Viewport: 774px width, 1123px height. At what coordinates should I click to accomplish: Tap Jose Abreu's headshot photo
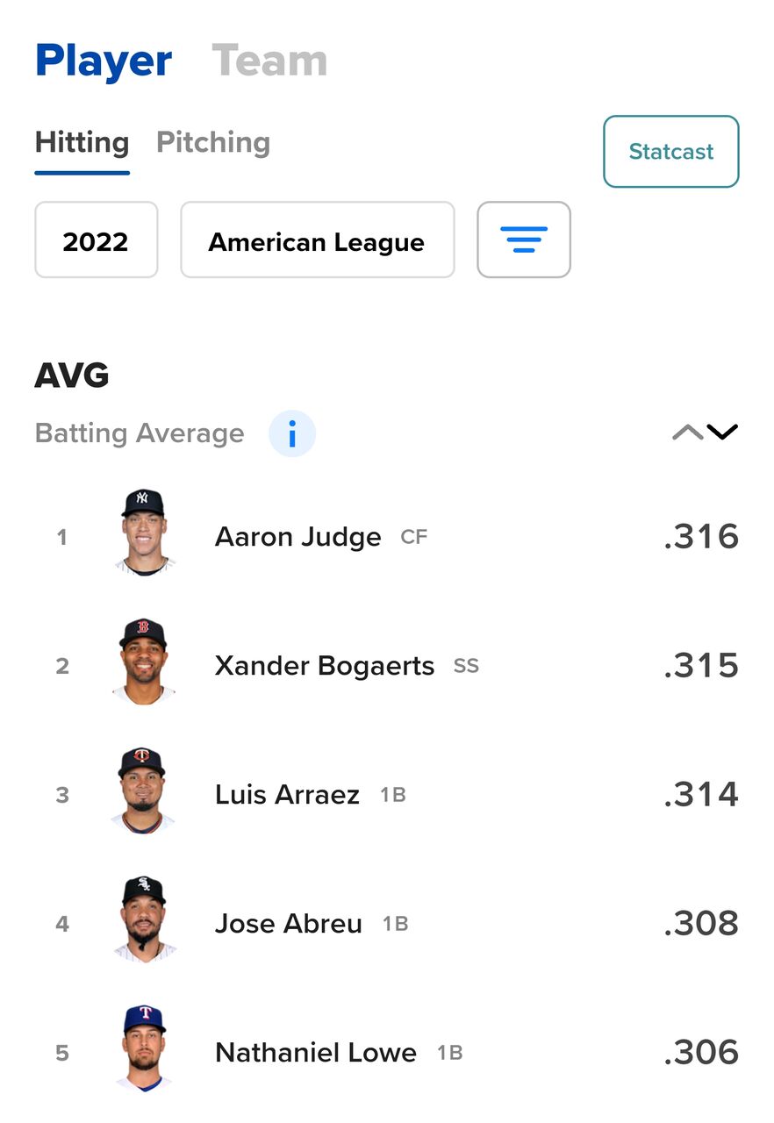pos(143,919)
